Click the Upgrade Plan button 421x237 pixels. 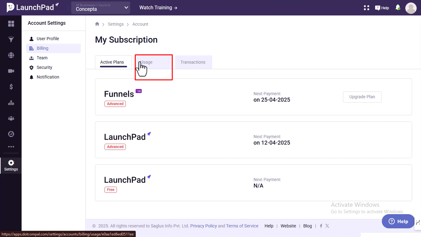click(362, 97)
